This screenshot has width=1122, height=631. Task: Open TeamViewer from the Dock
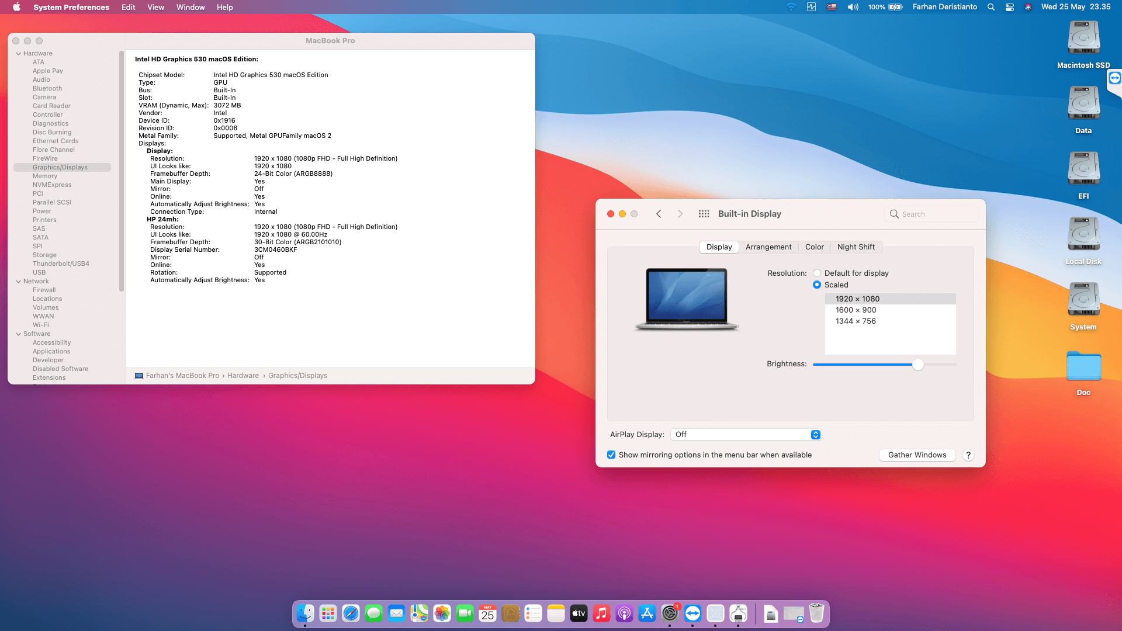pyautogui.click(x=693, y=613)
